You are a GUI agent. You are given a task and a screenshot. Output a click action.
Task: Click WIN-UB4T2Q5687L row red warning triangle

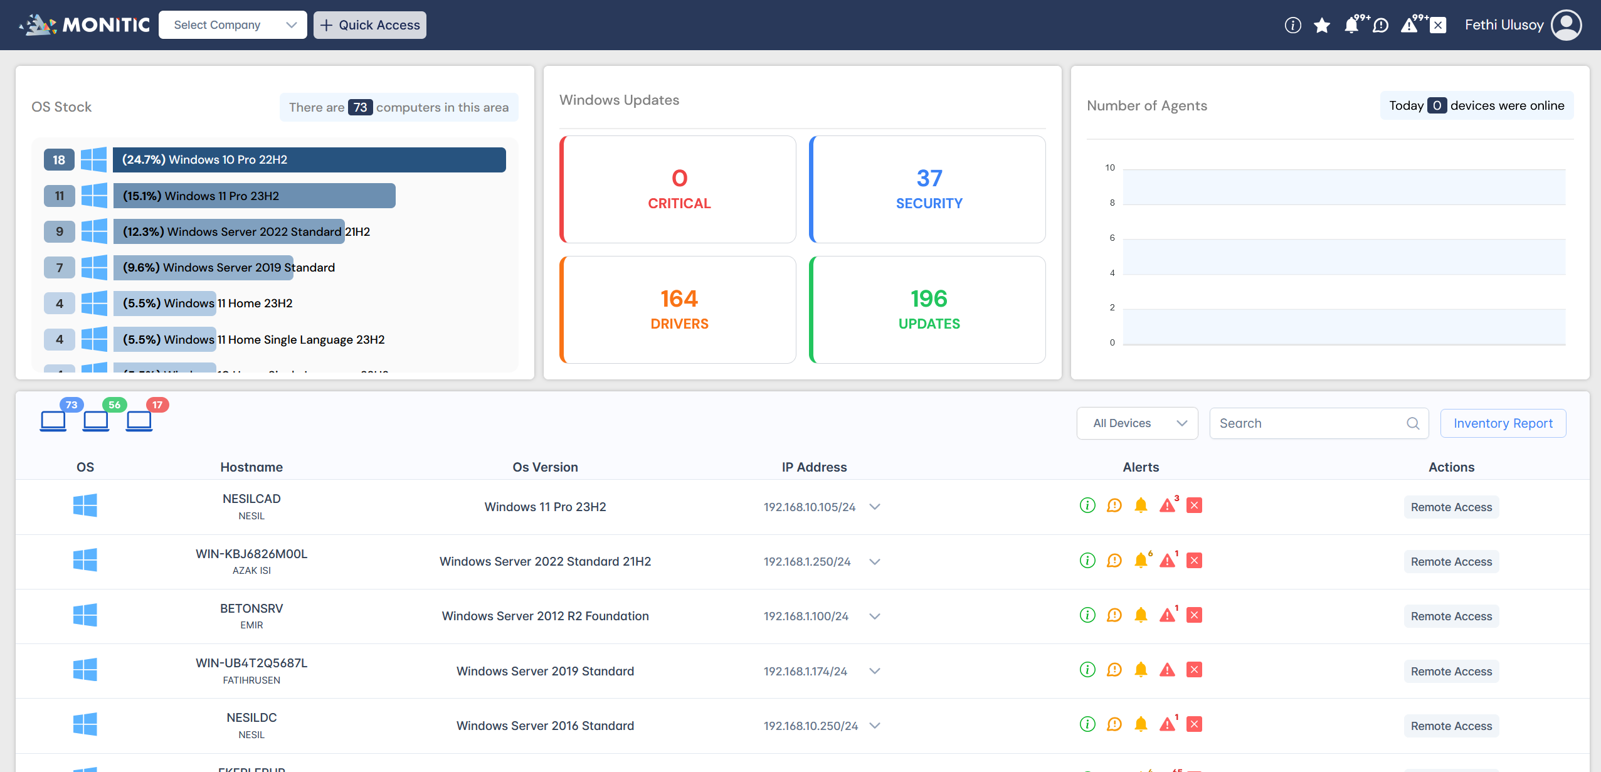[1167, 670]
